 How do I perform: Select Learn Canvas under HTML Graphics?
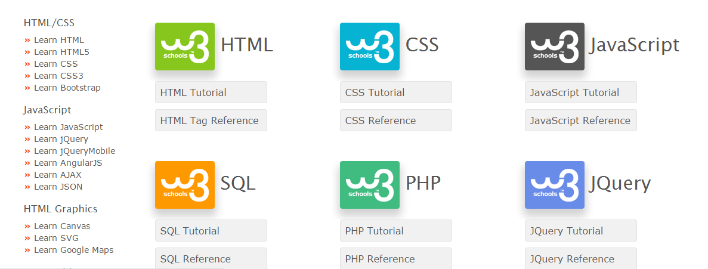pyautogui.click(x=62, y=226)
